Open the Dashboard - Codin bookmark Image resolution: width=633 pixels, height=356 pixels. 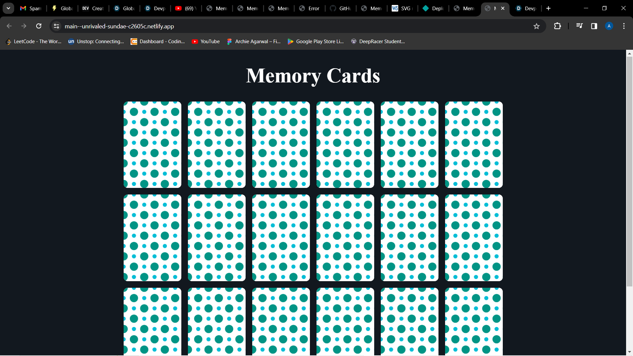pyautogui.click(x=158, y=42)
